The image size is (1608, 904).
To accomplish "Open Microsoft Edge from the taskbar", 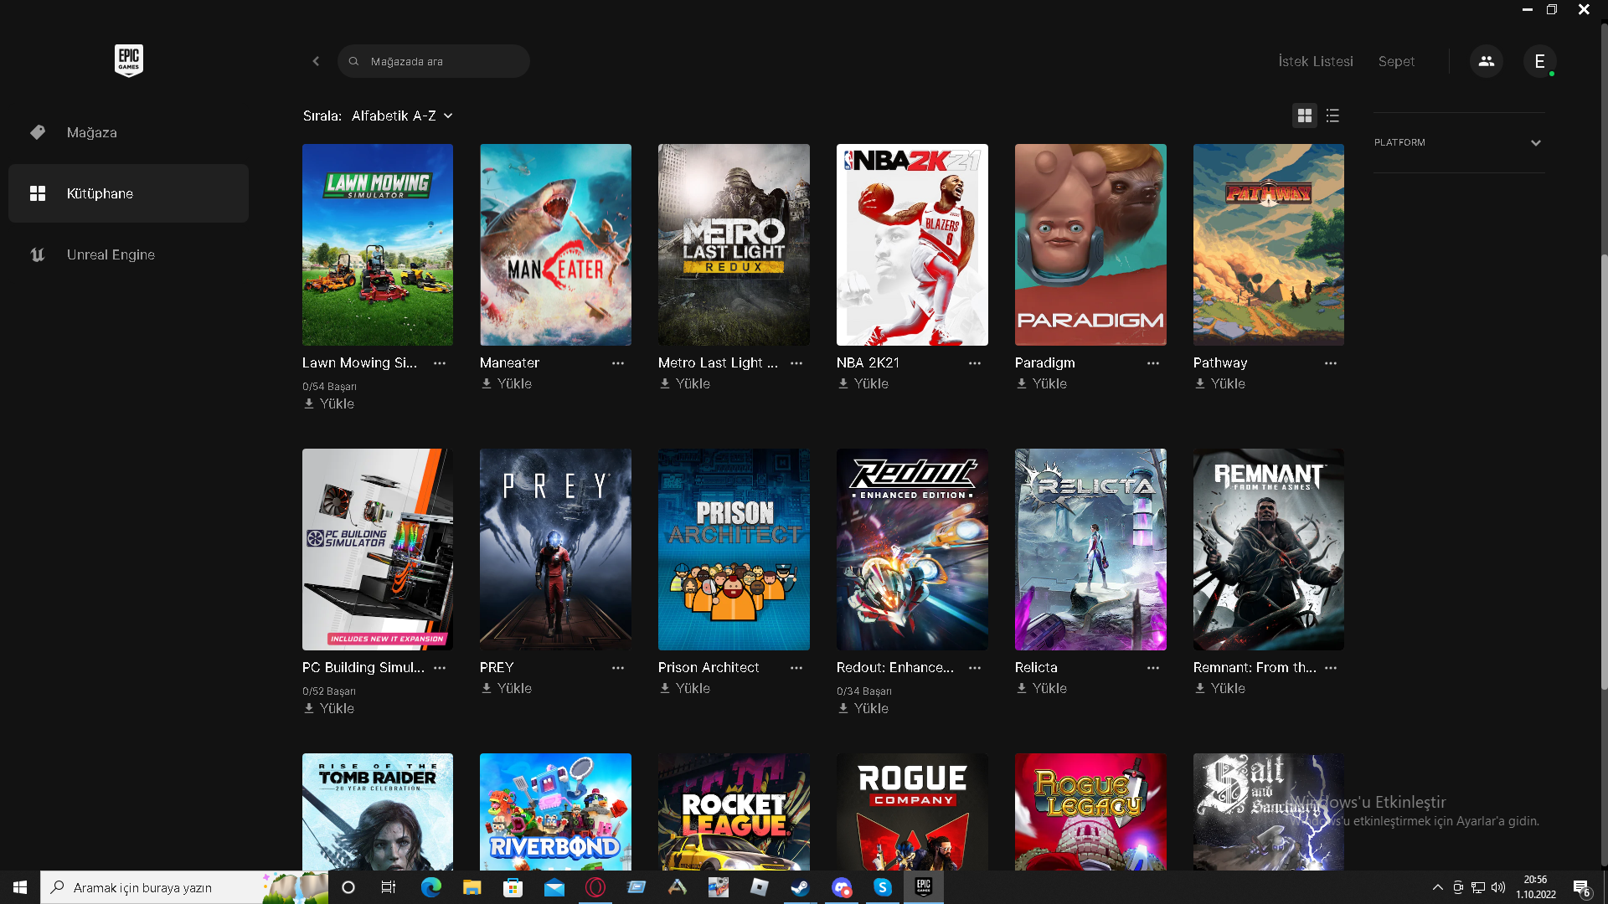I will pyautogui.click(x=431, y=887).
